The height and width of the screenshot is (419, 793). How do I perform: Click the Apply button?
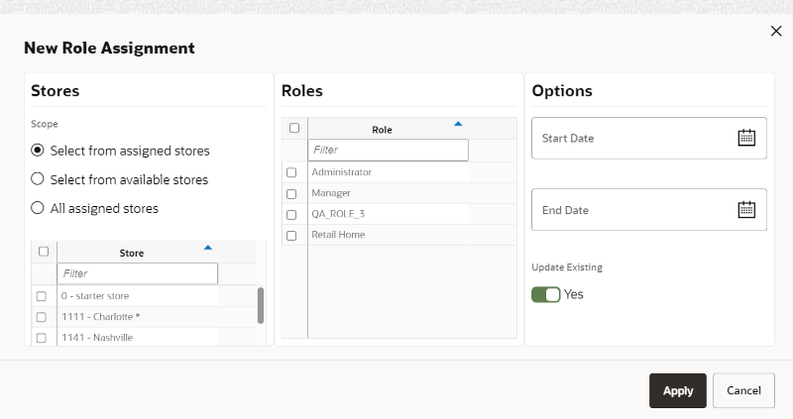pos(678,390)
